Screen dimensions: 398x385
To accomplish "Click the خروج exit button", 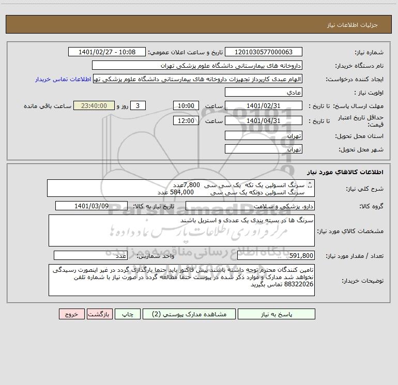I will 71,314.
